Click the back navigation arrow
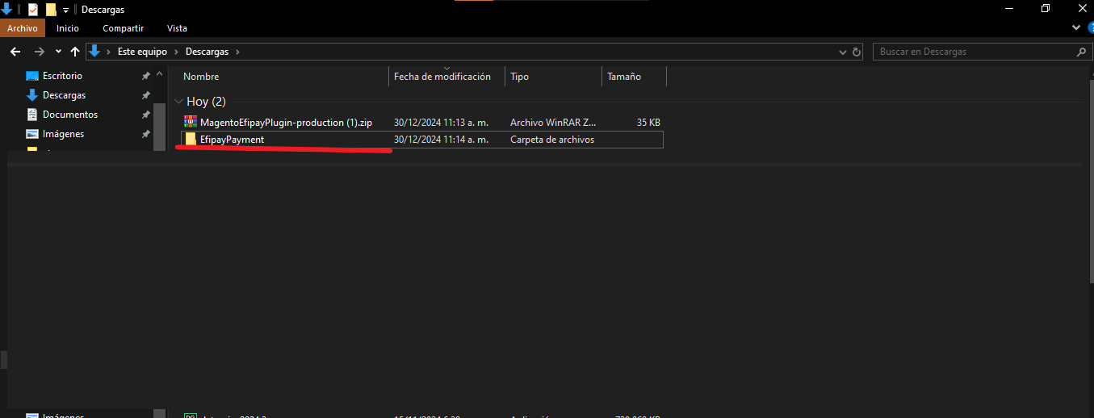The width and height of the screenshot is (1094, 418). (15, 52)
